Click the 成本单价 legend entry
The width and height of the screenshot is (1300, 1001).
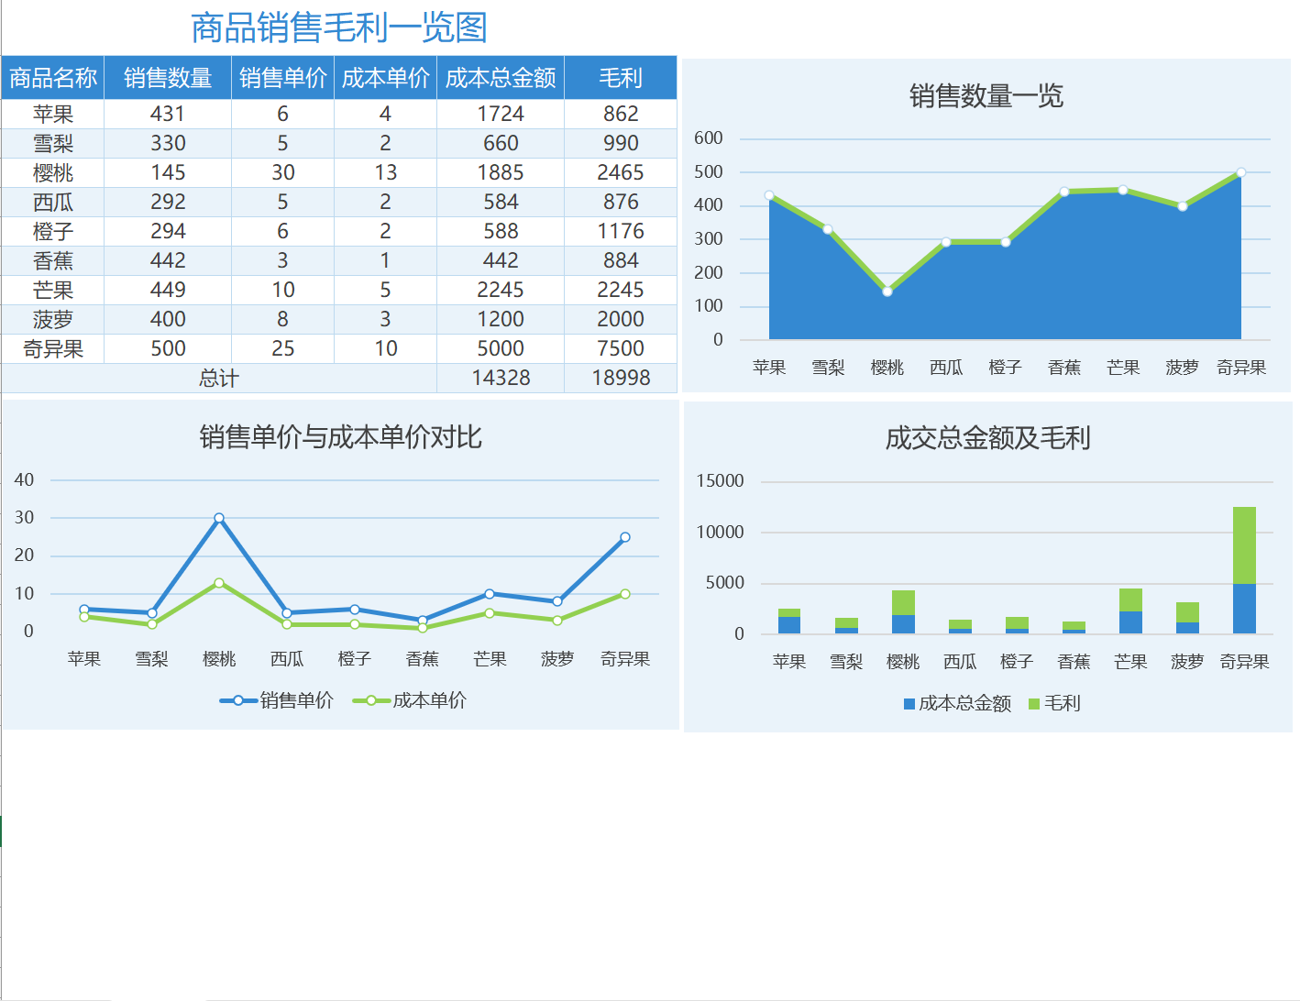410,700
